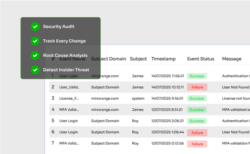Screen dimensions: 250x154
Task: Select row 4 MFA Valid event name
Action: tap(69, 109)
